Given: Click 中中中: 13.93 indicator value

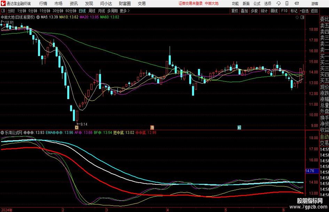Looking at the screenshot, I should point(34,133).
